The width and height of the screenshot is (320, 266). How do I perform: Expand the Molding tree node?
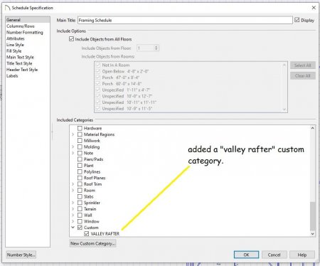[x=73, y=147]
